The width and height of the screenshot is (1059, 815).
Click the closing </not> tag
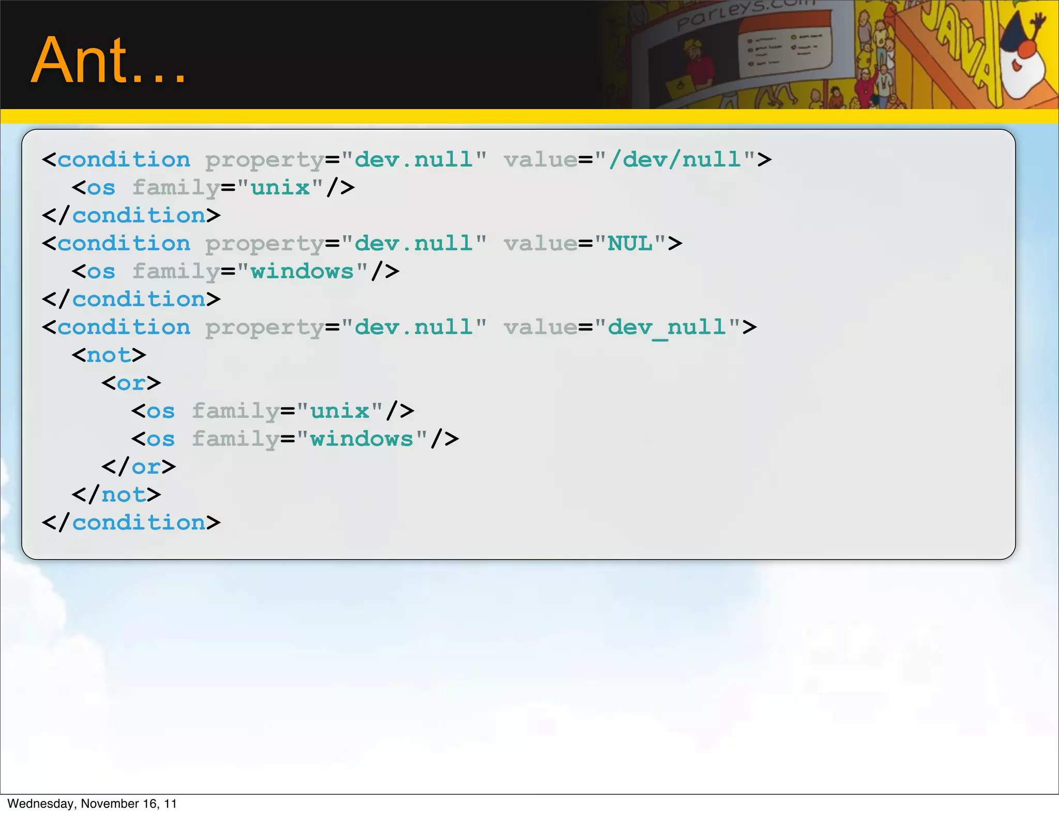(116, 494)
